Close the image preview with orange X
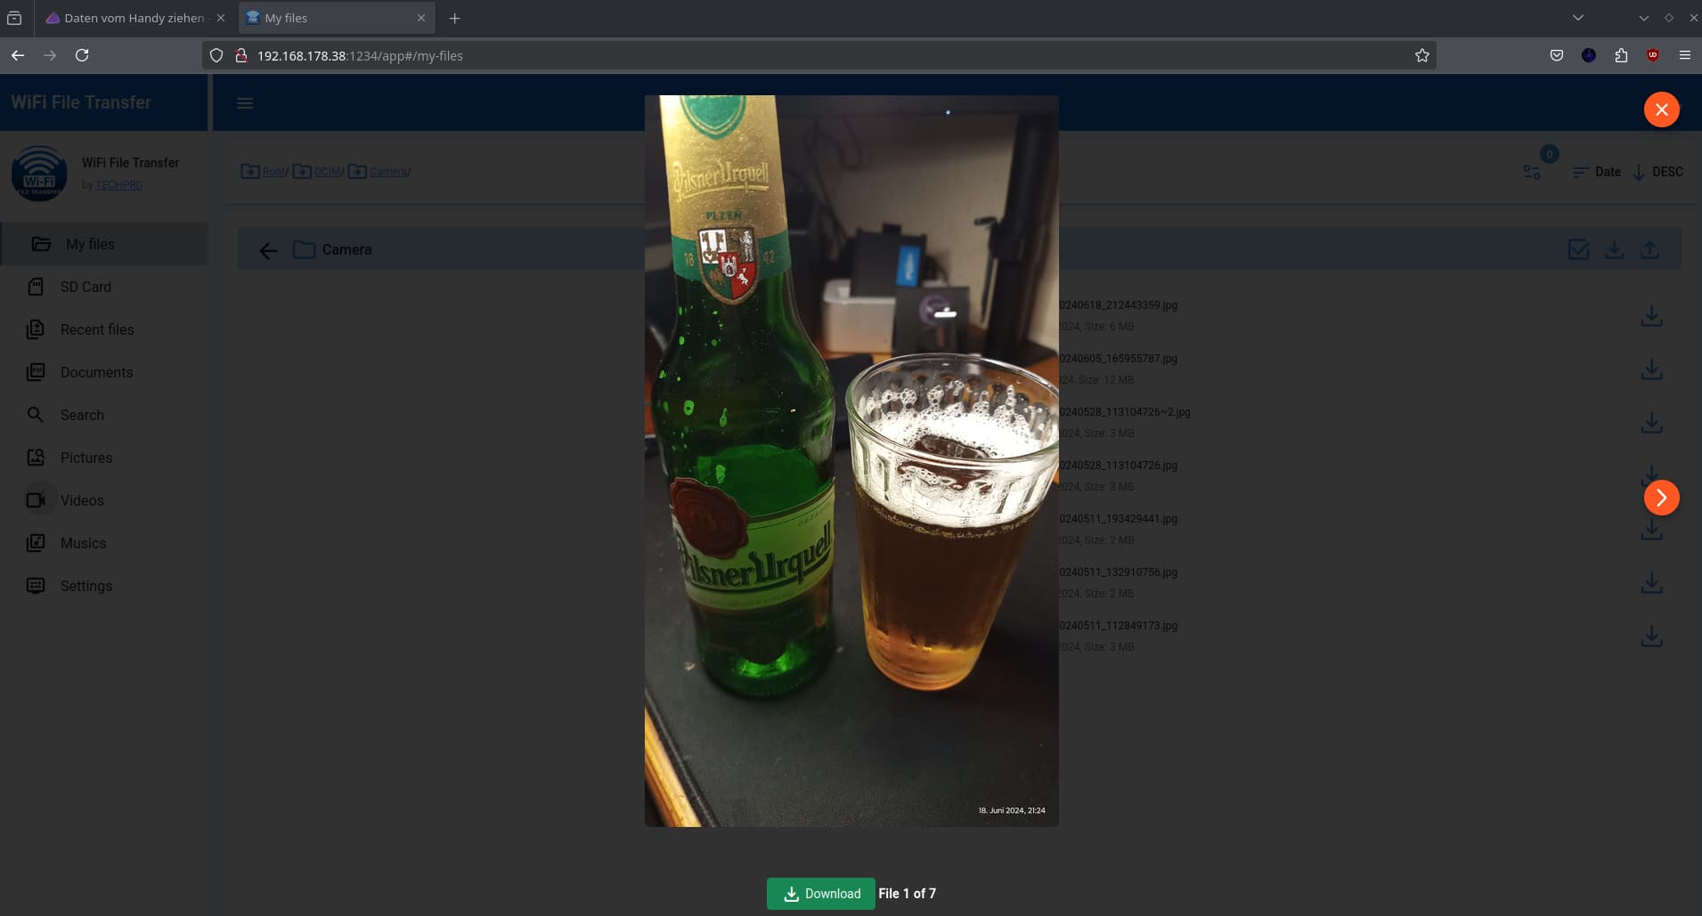Viewport: 1702px width, 916px height. [1661, 109]
